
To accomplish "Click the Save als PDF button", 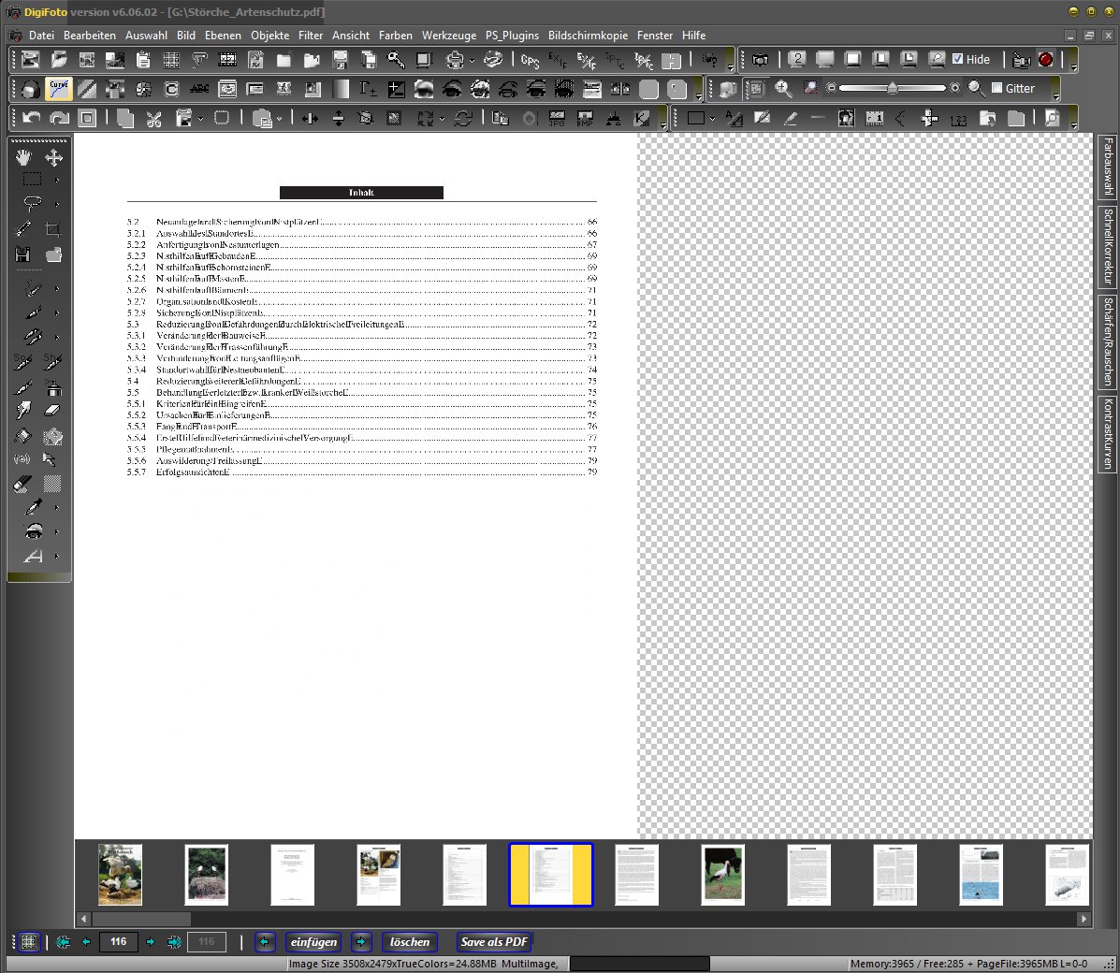I will pyautogui.click(x=494, y=942).
